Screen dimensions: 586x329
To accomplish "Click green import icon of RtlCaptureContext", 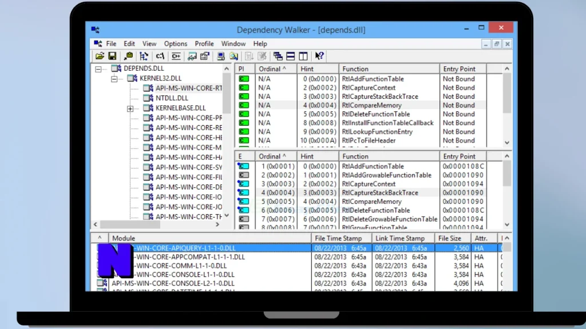I will point(244,87).
